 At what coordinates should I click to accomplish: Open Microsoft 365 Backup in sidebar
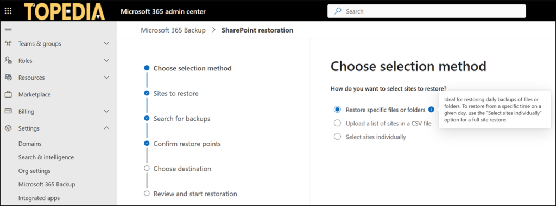pyautogui.click(x=47, y=184)
